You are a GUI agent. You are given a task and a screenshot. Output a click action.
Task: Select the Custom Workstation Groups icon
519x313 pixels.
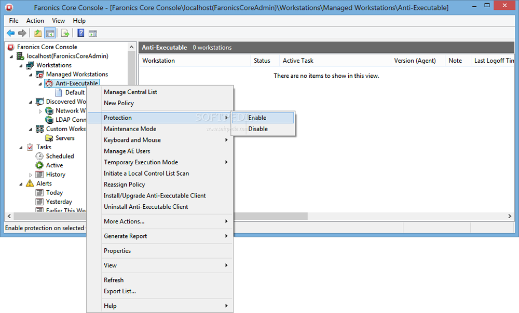click(40, 129)
